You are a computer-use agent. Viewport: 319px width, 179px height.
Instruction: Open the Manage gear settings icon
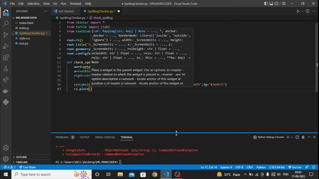pos(5,159)
